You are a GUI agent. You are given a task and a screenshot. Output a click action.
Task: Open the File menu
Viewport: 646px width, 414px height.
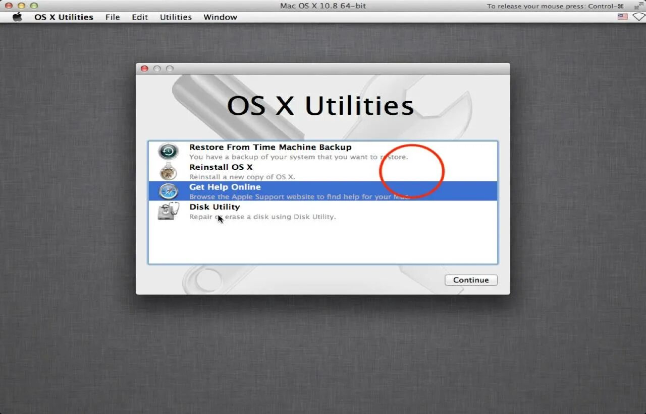point(113,17)
